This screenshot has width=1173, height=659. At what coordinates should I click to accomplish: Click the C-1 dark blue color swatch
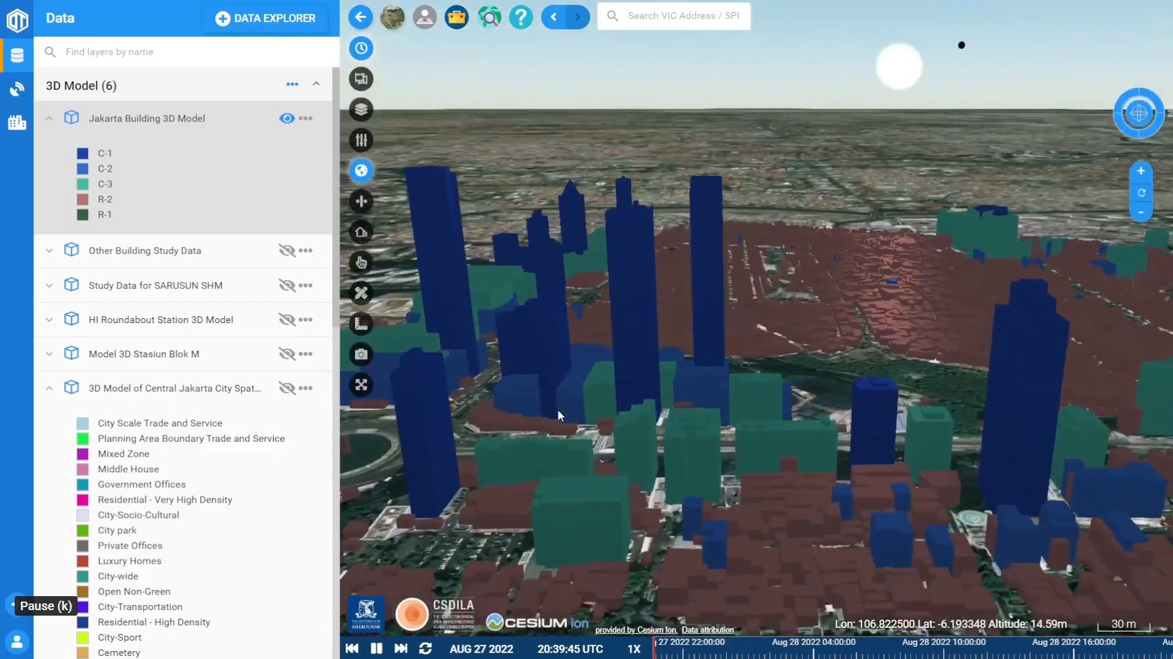82,153
